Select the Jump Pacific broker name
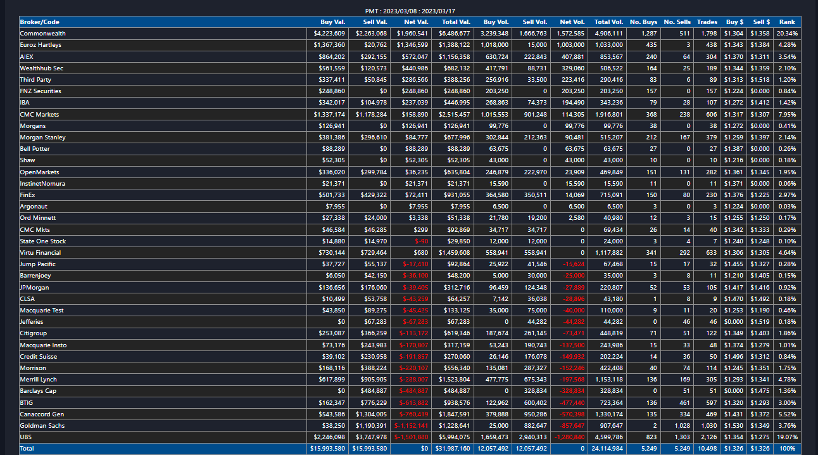The image size is (818, 455). click(37, 264)
